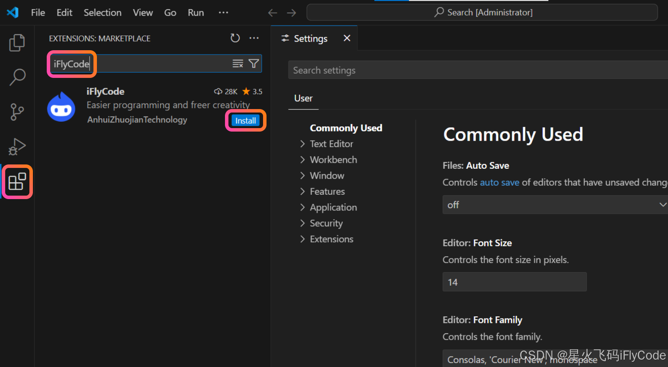Click the top Search [Administrator] command bar

482,13
